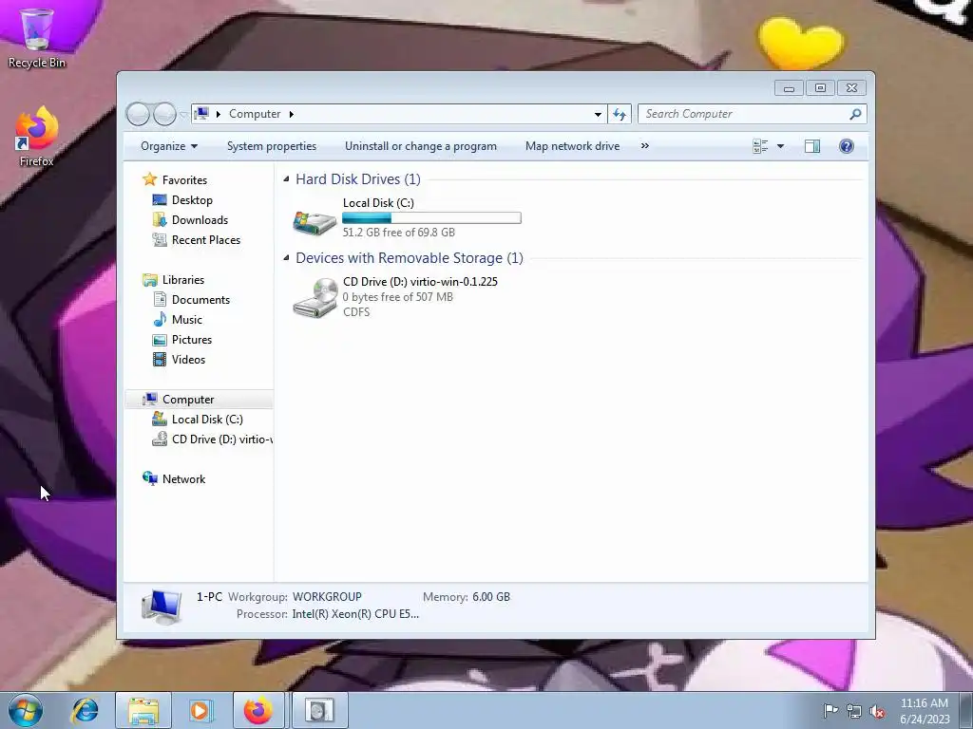
Task: Select Libraries in navigation pane
Action: coord(183,280)
